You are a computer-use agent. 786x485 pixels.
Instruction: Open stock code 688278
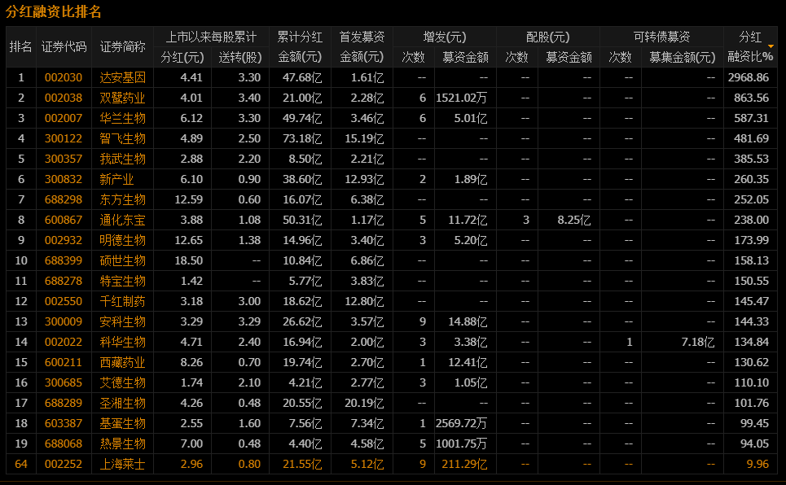64,281
